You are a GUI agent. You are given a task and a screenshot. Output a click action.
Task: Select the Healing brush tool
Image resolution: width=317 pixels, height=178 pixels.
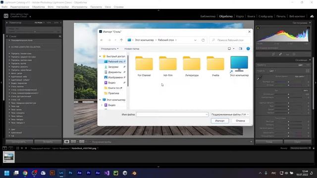point(280,54)
